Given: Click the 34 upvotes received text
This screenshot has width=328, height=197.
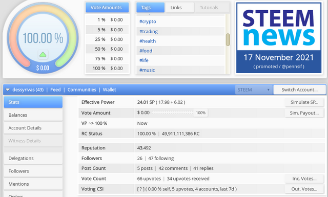Looking at the screenshot, I should (x=188, y=179).
